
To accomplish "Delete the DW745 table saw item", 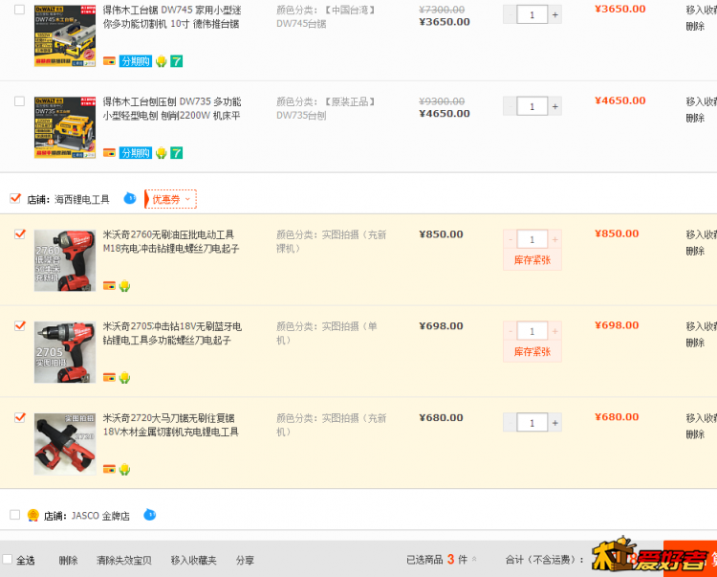I will [x=695, y=26].
